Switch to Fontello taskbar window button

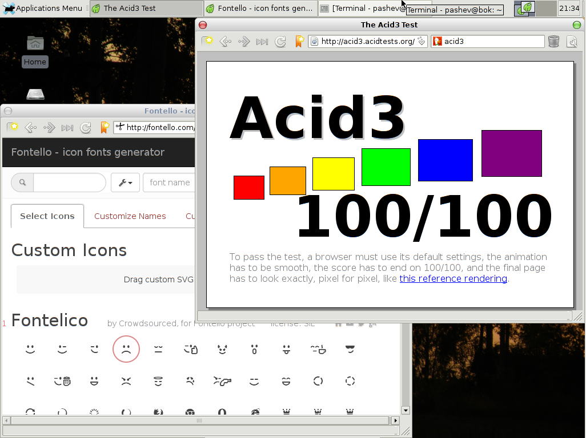[261, 8]
